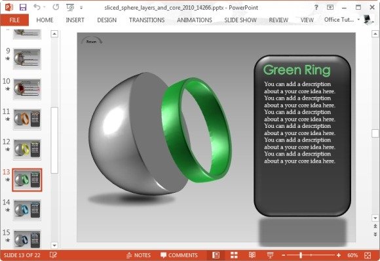This screenshot has width=380, height=261.
Task: Click the Return button on slide
Action: pos(91,41)
